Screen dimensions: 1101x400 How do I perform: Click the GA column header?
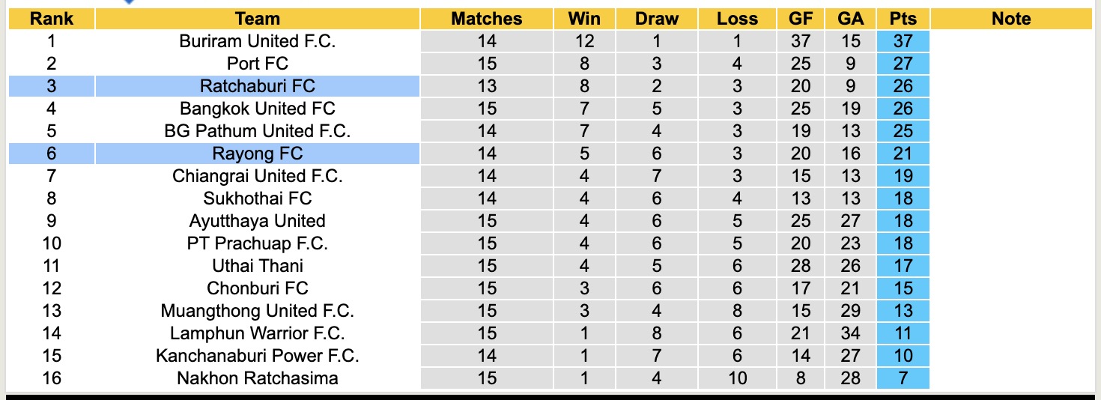[x=850, y=19]
